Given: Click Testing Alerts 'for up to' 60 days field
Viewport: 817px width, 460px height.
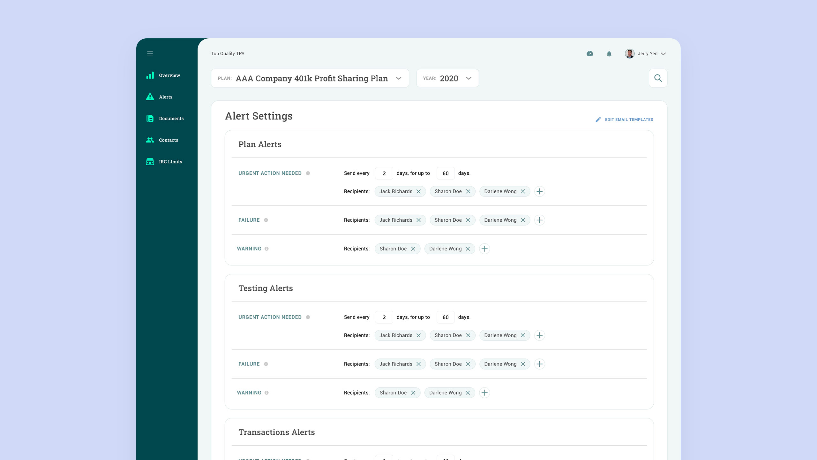Looking at the screenshot, I should pyautogui.click(x=446, y=317).
